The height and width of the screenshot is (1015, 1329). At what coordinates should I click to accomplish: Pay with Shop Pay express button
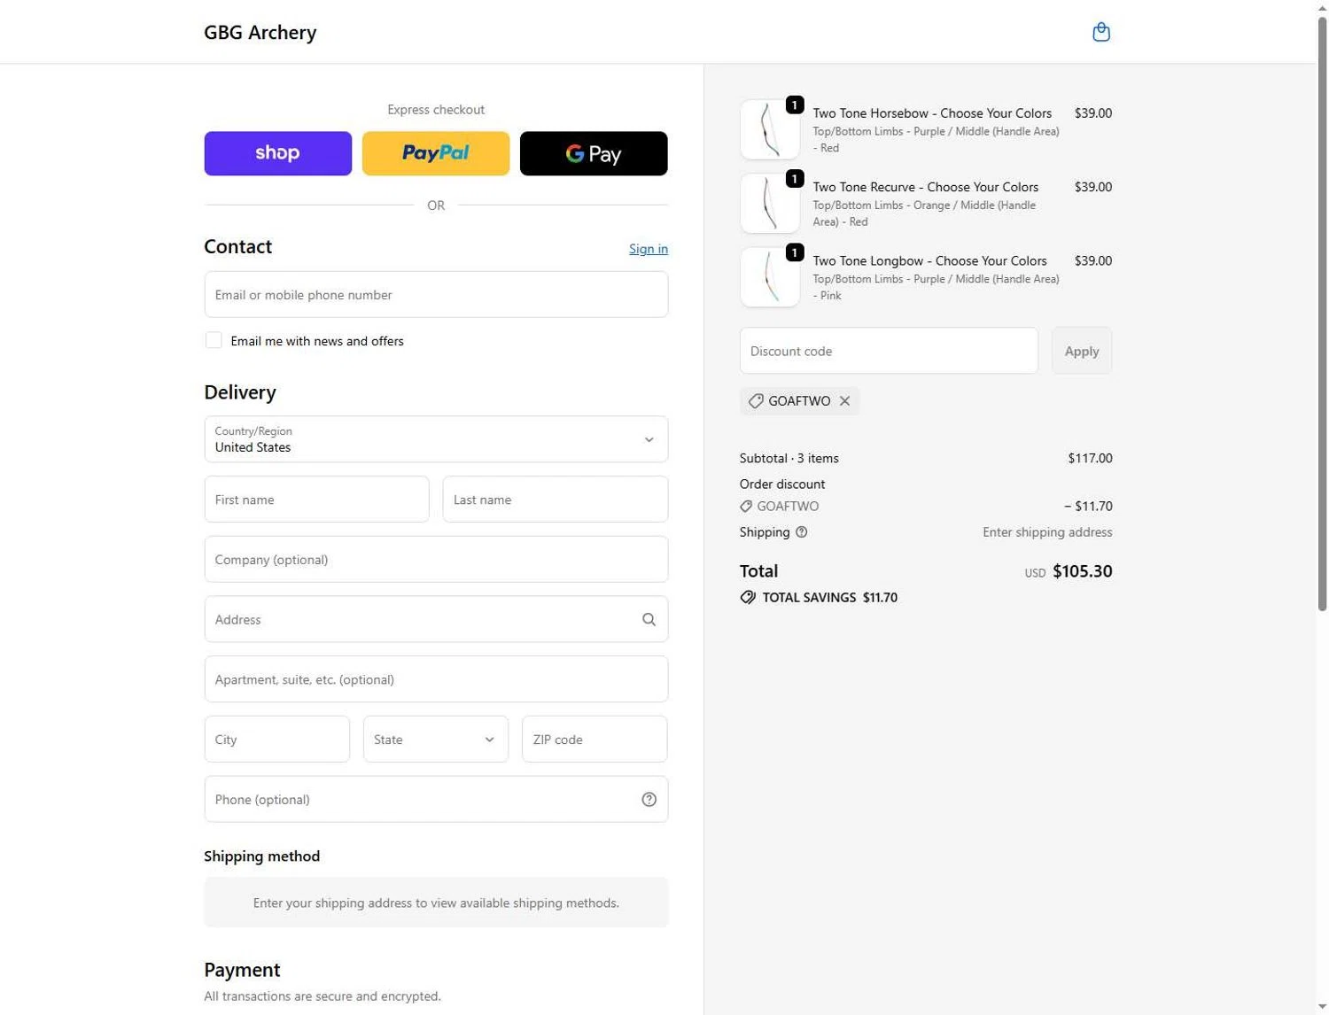click(278, 153)
